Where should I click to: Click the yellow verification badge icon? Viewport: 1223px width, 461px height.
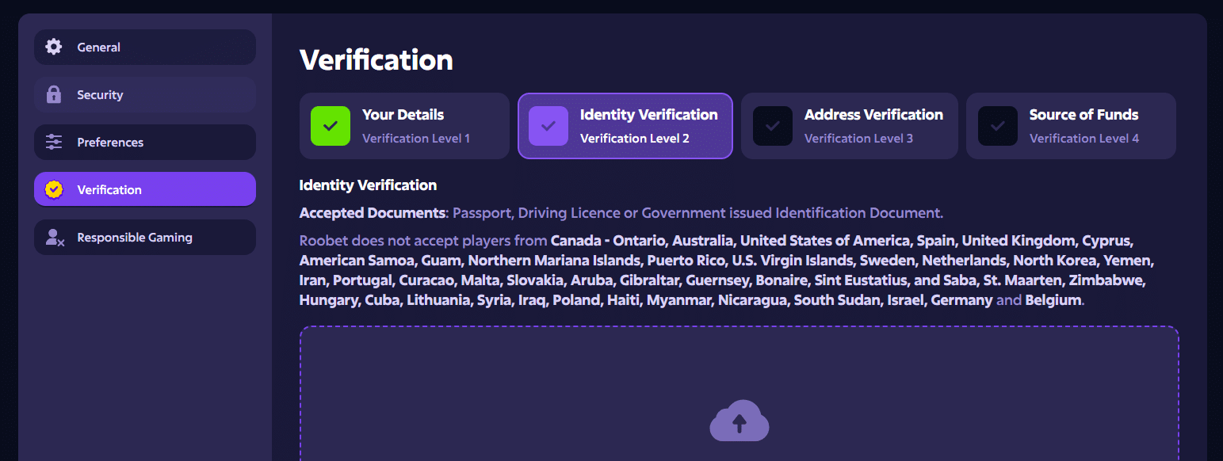point(52,189)
